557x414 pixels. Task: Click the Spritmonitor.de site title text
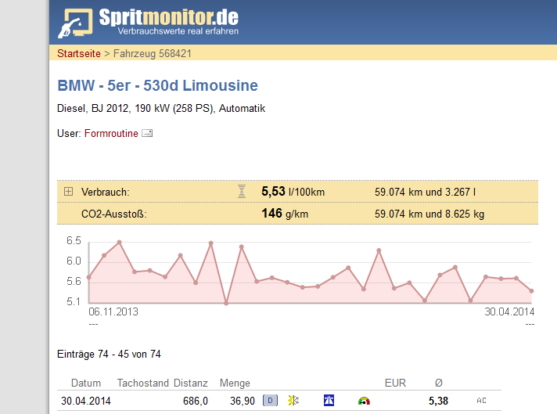[169, 17]
